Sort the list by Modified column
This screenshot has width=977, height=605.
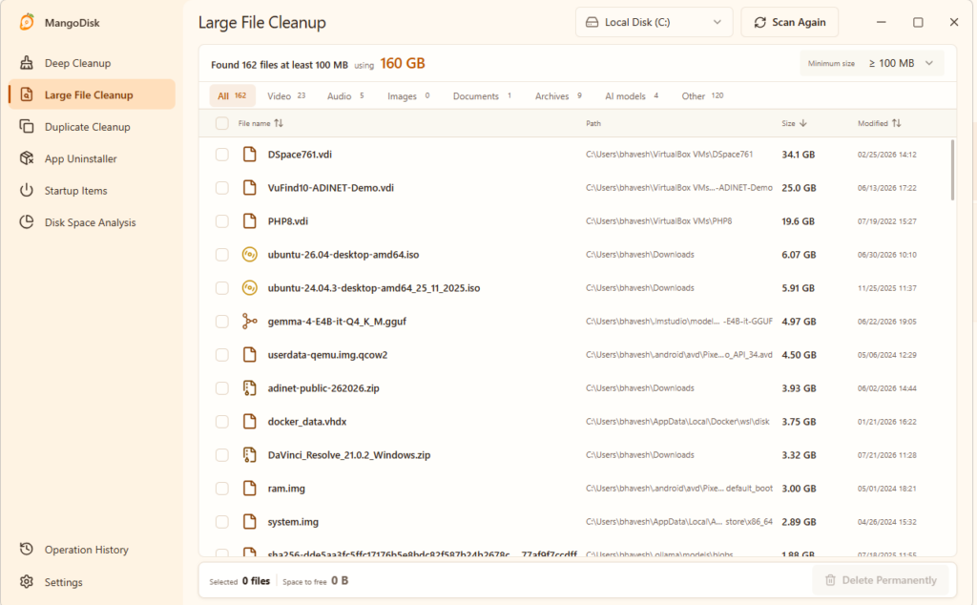pos(879,123)
